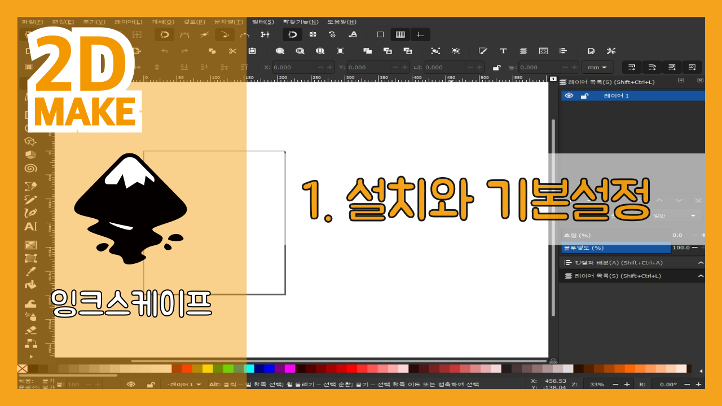Expand more tools arrow in toolbox
The height and width of the screenshot is (406, 722).
pos(30,356)
